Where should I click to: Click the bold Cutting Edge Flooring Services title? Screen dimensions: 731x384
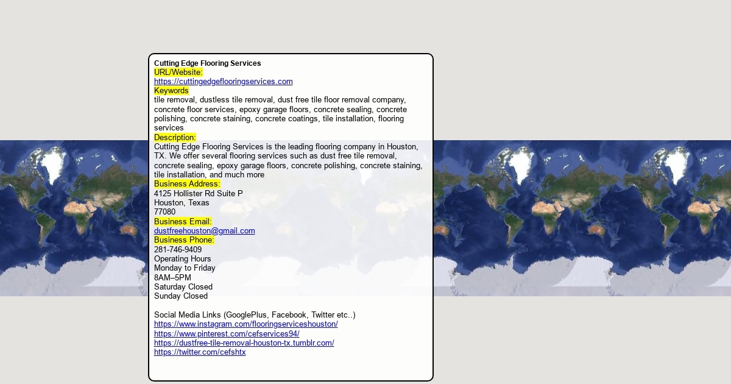coord(207,63)
